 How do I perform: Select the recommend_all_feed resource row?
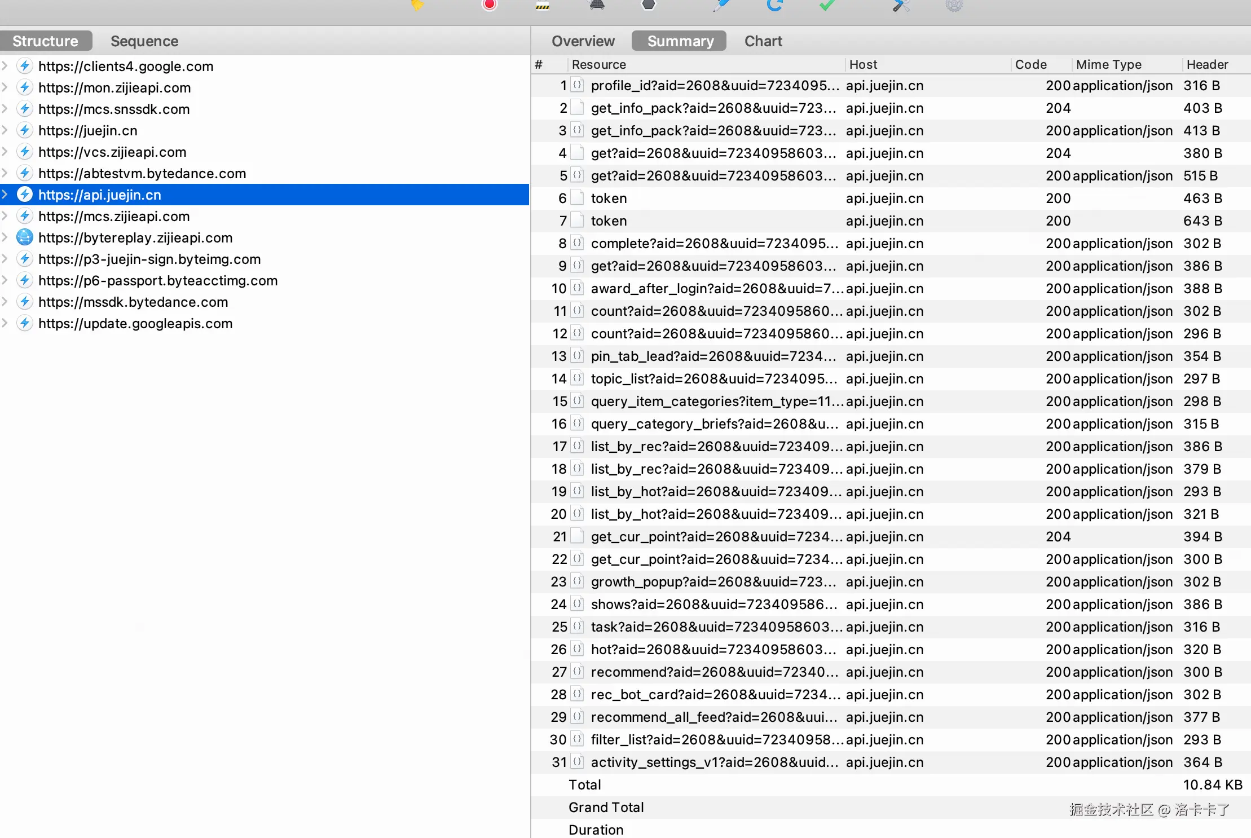[891, 717]
